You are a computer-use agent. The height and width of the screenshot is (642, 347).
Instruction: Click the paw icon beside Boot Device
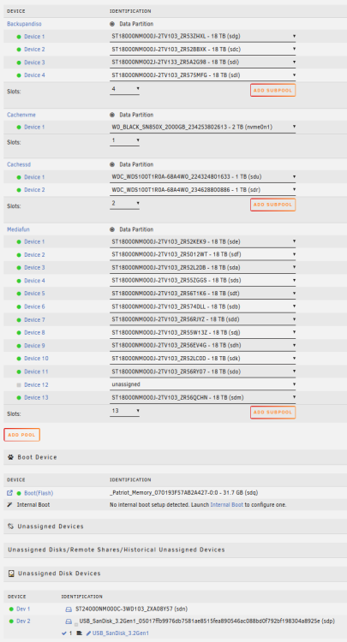coord(11,457)
